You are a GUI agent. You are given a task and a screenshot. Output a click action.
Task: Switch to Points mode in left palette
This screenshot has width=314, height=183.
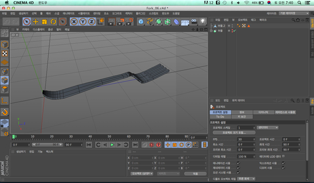click(4, 71)
